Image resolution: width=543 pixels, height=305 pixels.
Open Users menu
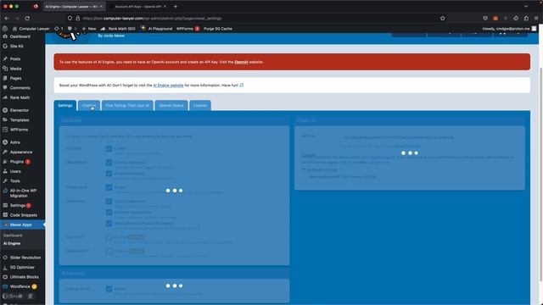15,171
